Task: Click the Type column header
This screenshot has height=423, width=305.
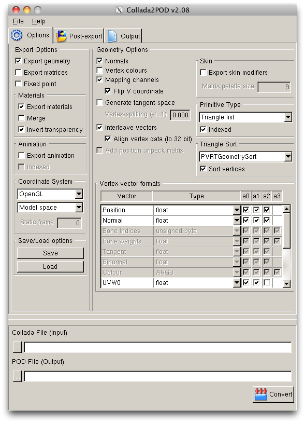Action: (x=197, y=196)
